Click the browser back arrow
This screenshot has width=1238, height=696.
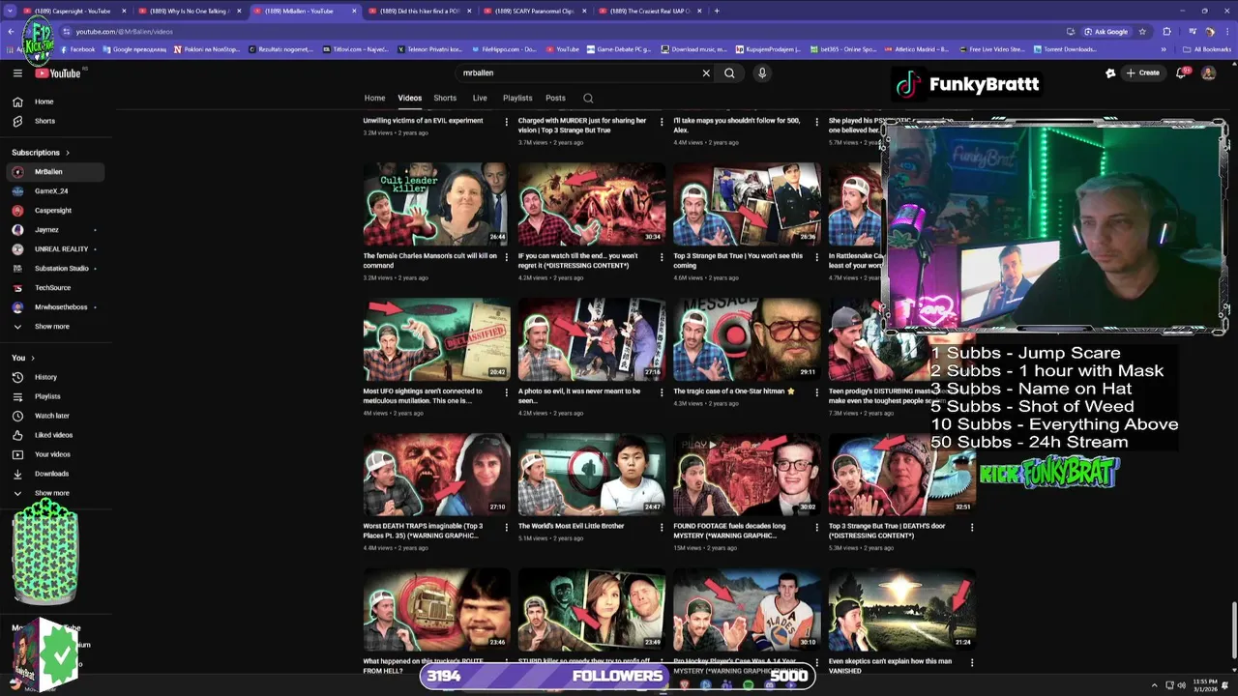(11, 31)
